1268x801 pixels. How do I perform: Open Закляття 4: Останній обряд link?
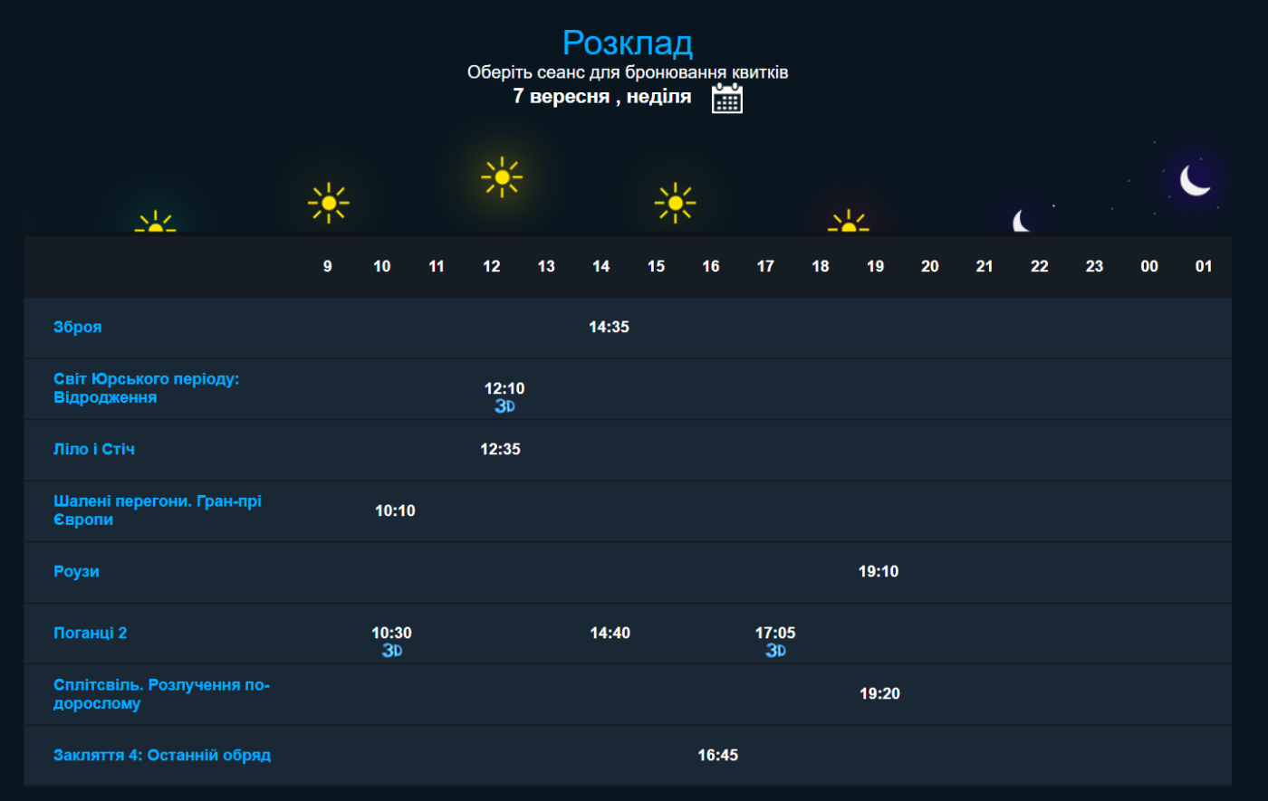[x=162, y=755]
